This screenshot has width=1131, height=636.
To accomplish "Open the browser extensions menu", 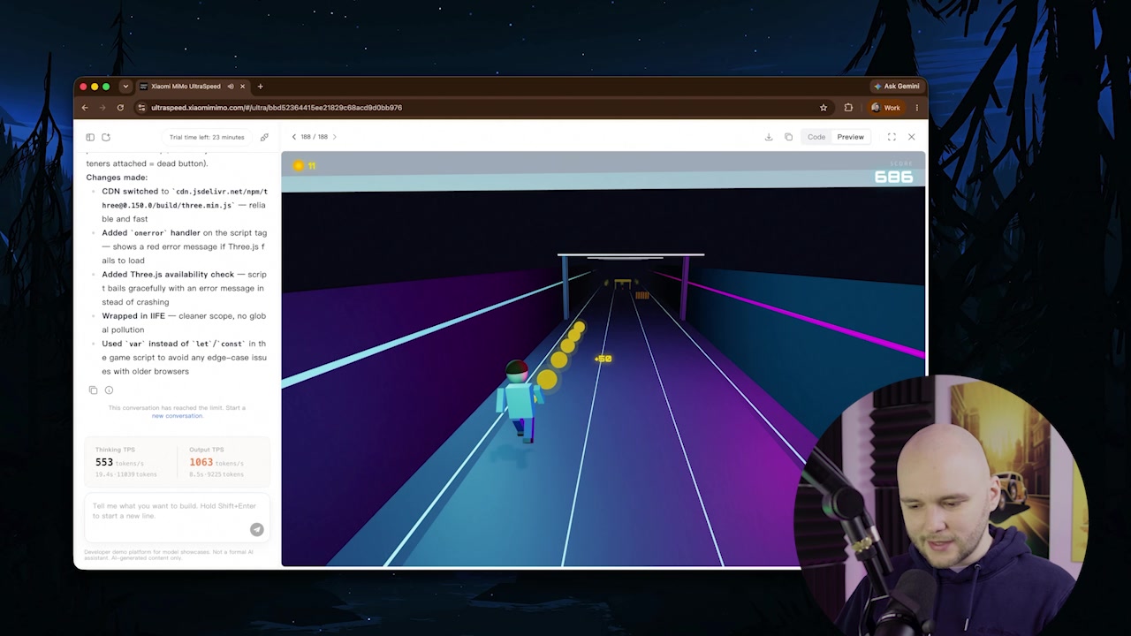I will point(848,108).
